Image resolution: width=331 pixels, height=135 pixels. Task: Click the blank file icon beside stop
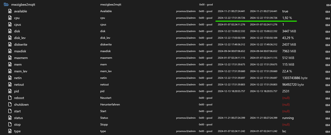pos(10,125)
